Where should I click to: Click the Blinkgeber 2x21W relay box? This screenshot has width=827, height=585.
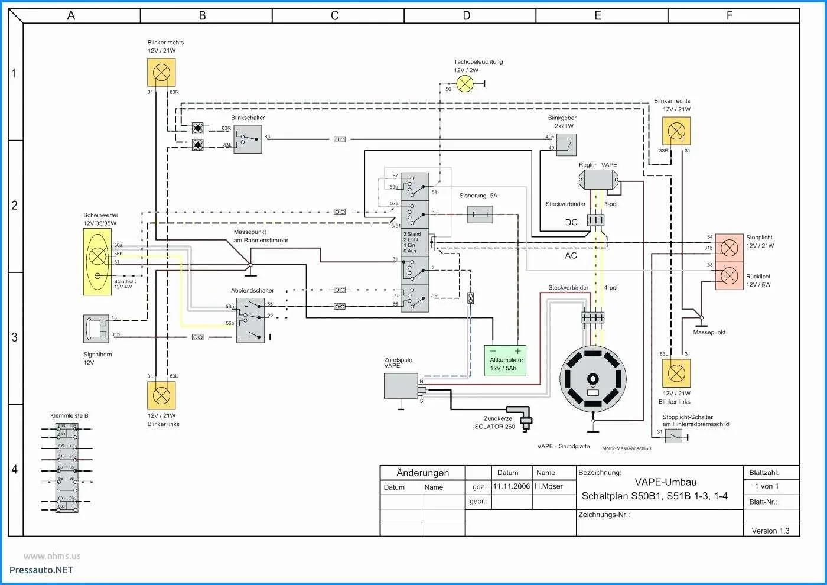(x=566, y=145)
